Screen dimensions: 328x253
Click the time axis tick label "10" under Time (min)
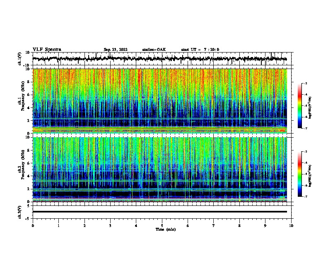[x=291, y=225]
